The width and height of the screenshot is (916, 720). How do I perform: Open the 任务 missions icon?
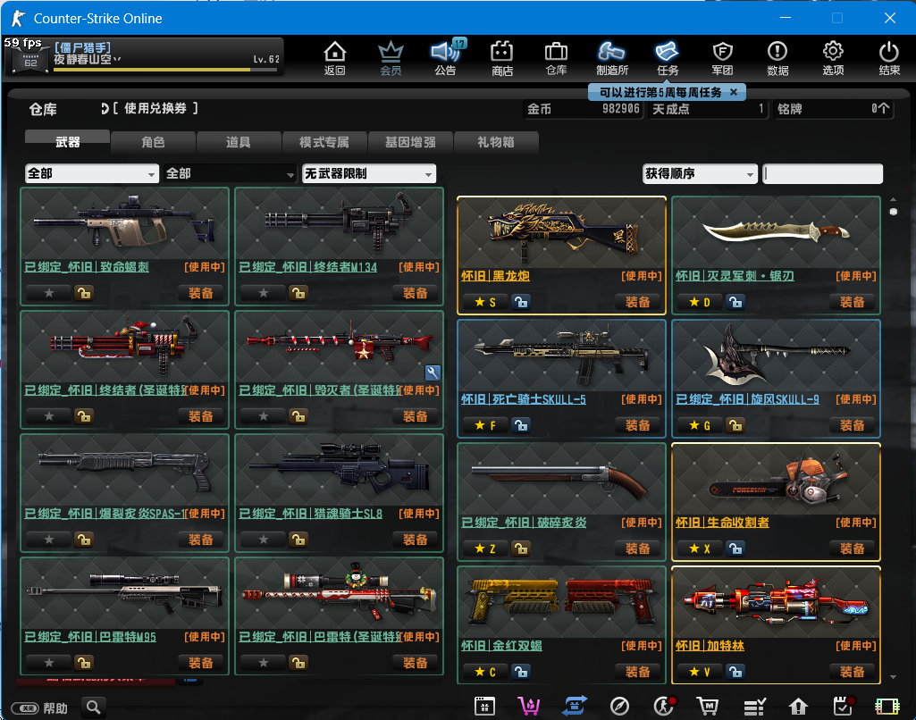pyautogui.click(x=668, y=58)
